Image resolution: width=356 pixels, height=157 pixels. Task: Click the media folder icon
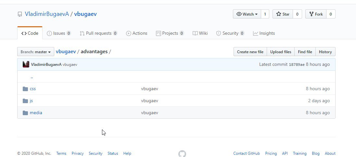pyautogui.click(x=25, y=113)
